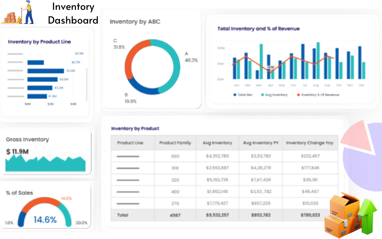The height and width of the screenshot is (239, 382).
Task: Click the orange arc of the % of Sales gauge
Action: coord(42,203)
